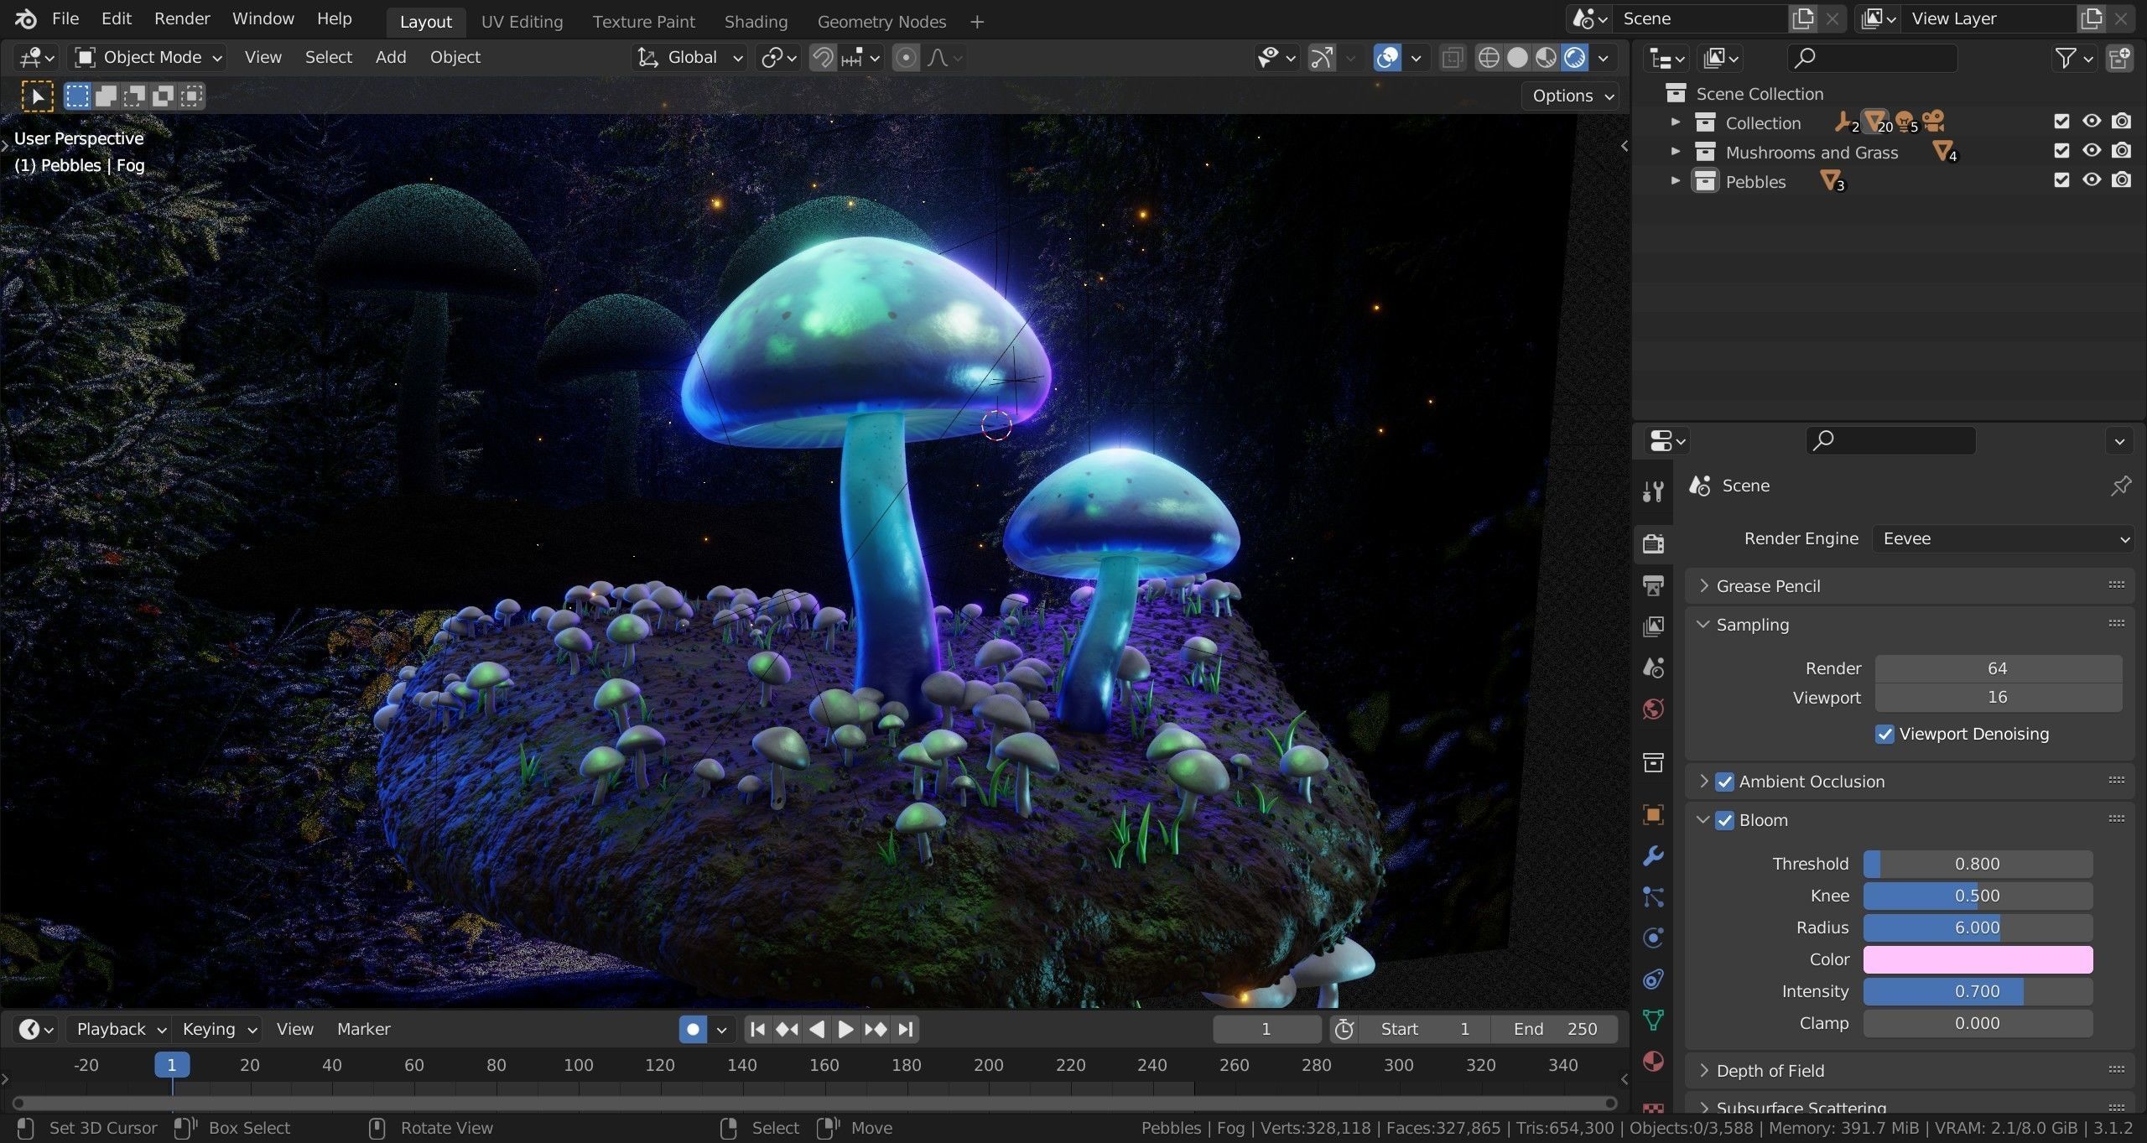This screenshot has height=1143, width=2147.
Task: Toggle proportional editing button
Action: (x=906, y=58)
